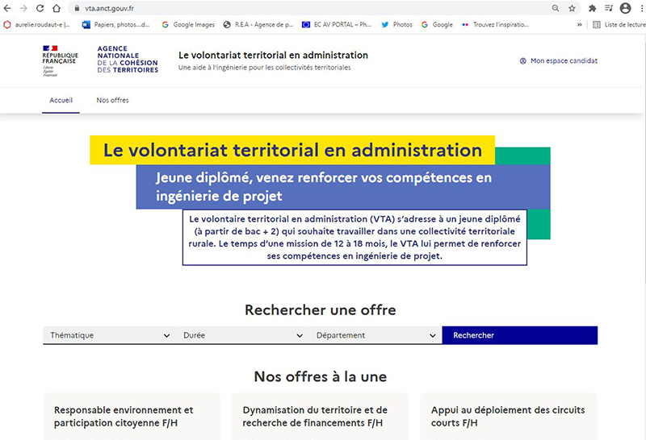Screen dimensions: 646x440
Task: Open the Twitter Photos bookmark
Action: (396, 25)
